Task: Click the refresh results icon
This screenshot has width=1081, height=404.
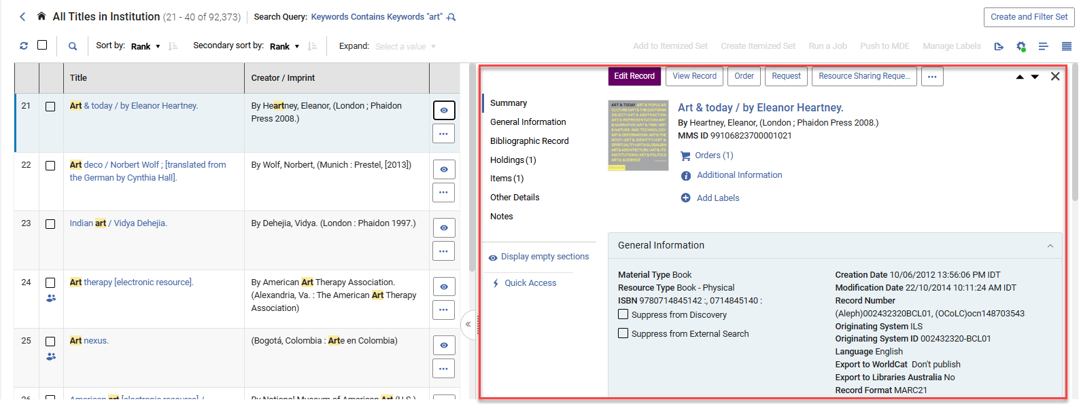Action: click(24, 45)
